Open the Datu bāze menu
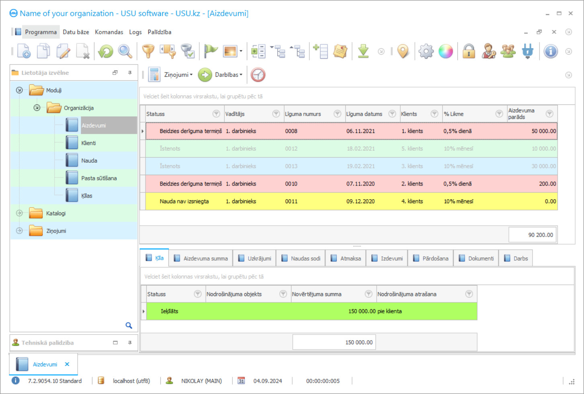Image resolution: width=584 pixels, height=394 pixels. tap(76, 32)
